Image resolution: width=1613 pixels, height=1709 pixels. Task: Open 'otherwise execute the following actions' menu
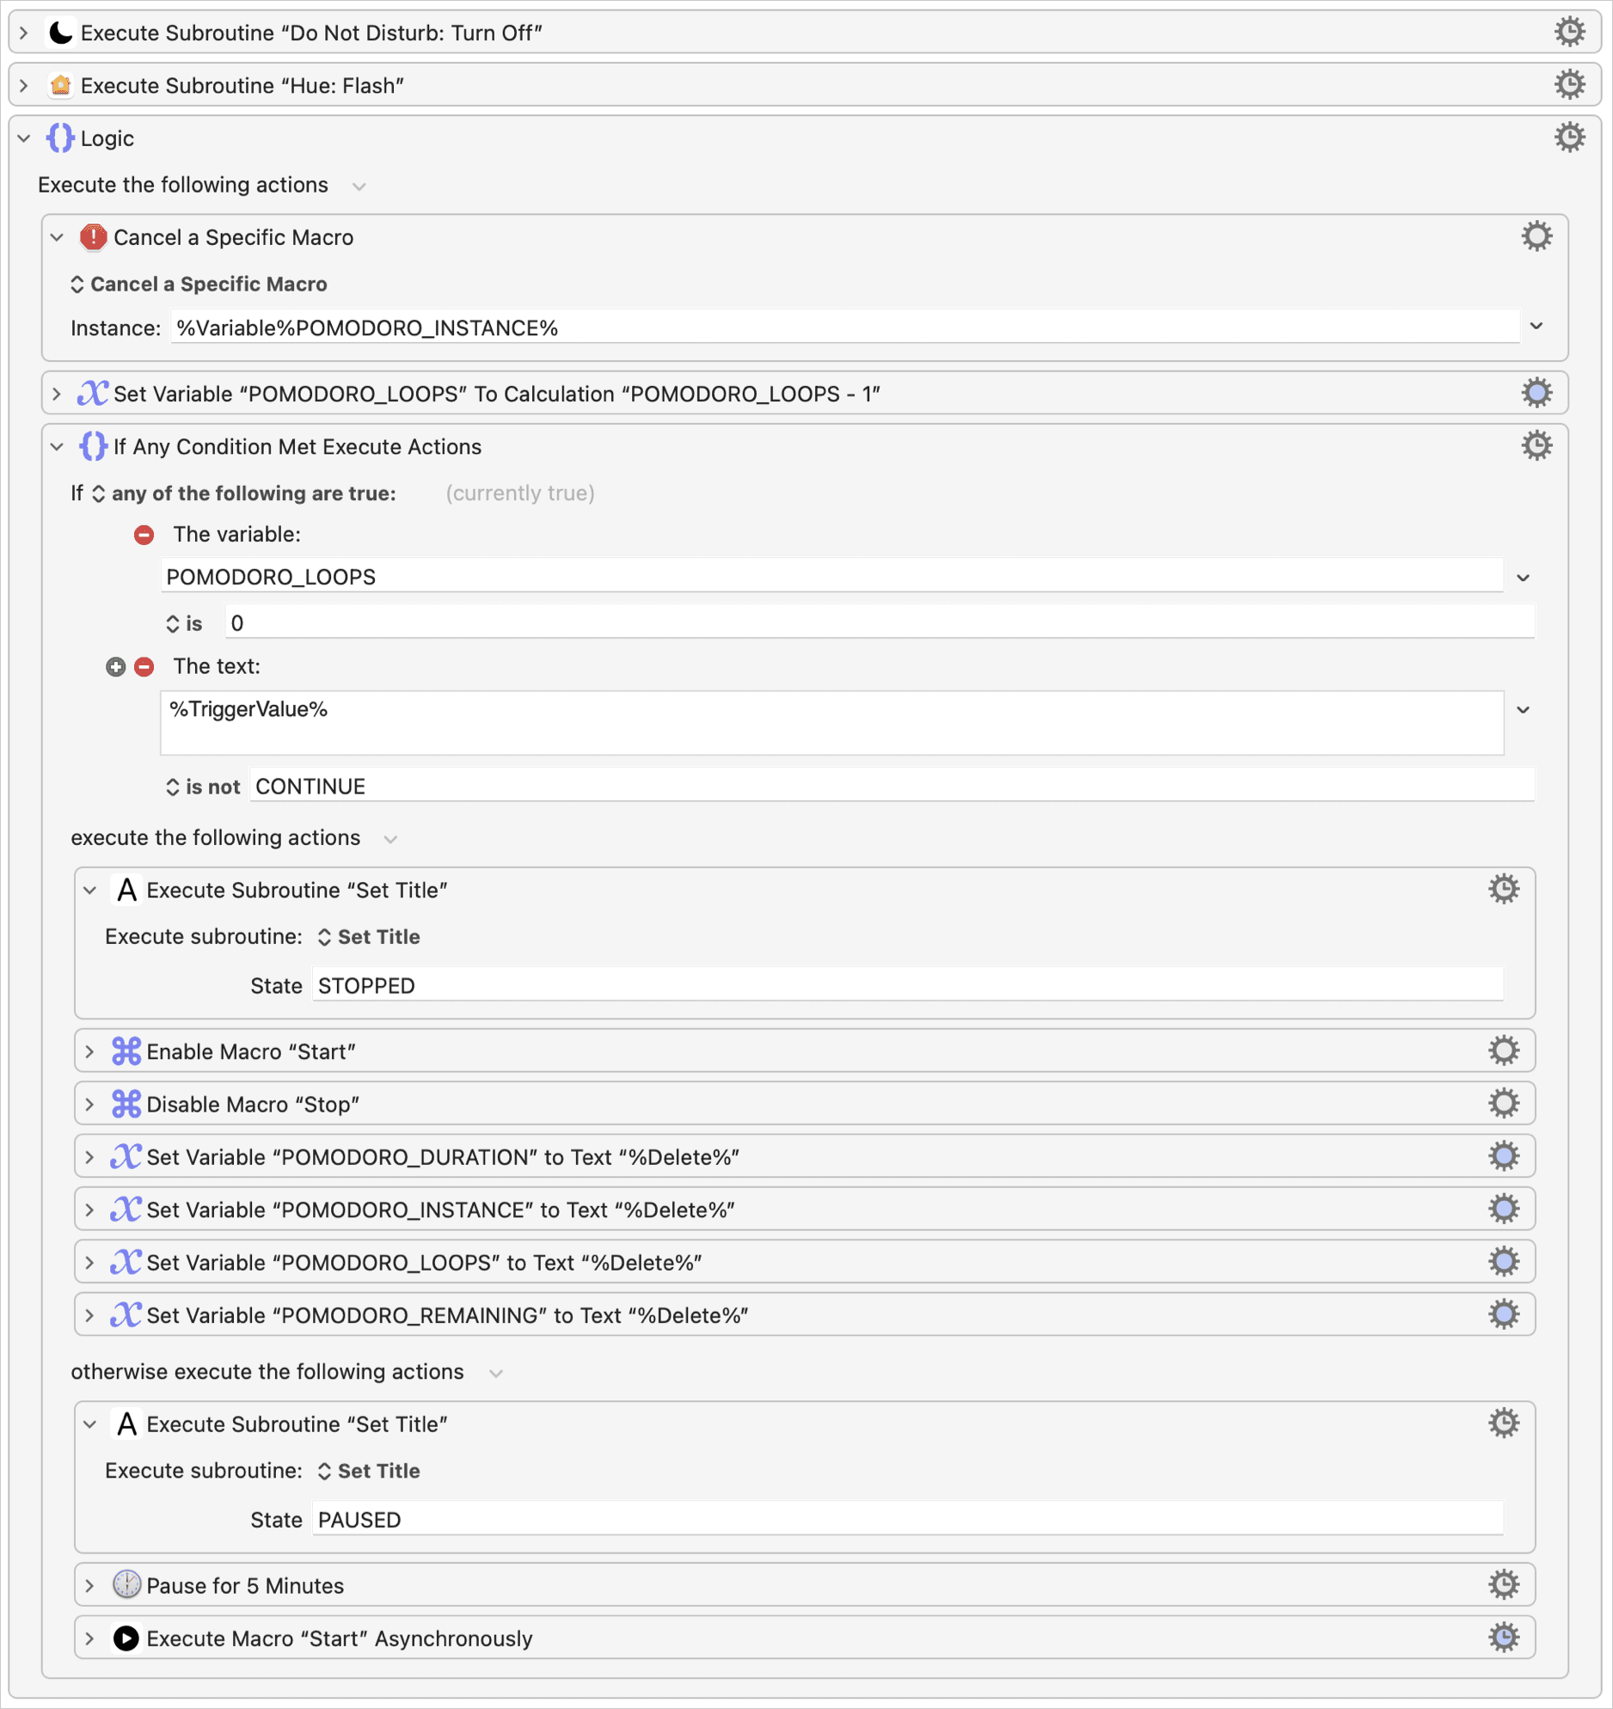(x=496, y=1373)
